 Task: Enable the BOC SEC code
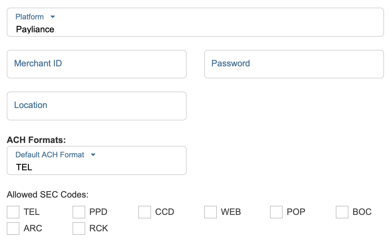342,212
